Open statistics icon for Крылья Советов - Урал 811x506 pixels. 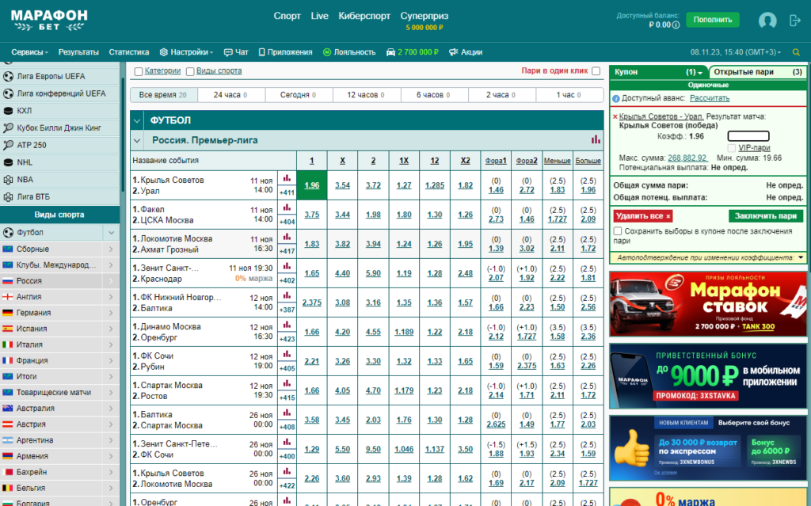tap(287, 178)
